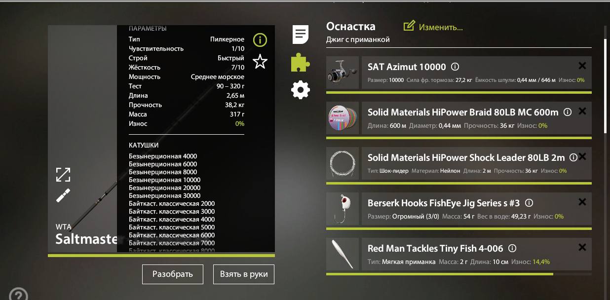Show info for SAT Azimut 10000
Screen dimensions: 610x300
(456, 67)
